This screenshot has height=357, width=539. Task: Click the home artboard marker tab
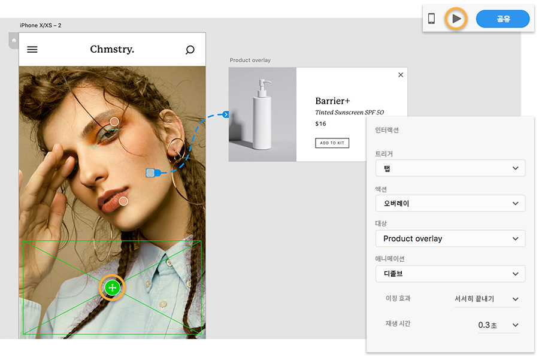pyautogui.click(x=14, y=40)
